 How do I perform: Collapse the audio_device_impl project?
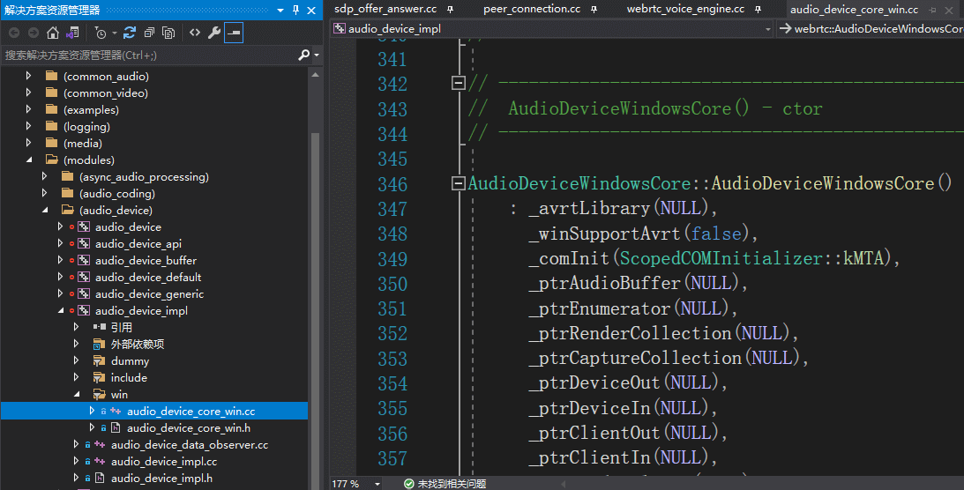(x=61, y=311)
